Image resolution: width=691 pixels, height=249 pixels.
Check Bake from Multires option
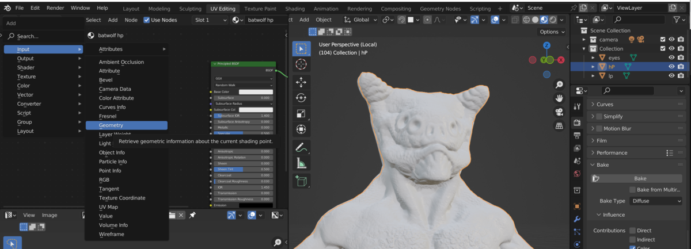coord(632,189)
